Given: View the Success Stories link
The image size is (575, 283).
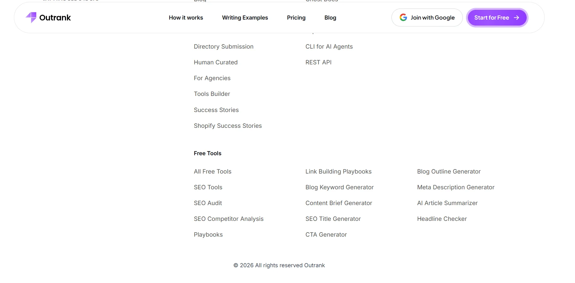Looking at the screenshot, I should click(x=216, y=110).
